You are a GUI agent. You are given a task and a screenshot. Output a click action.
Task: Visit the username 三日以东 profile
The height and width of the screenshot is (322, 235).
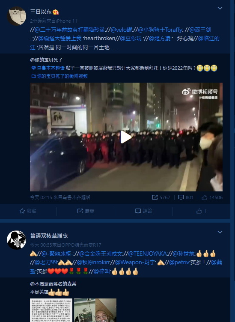coord(41,12)
